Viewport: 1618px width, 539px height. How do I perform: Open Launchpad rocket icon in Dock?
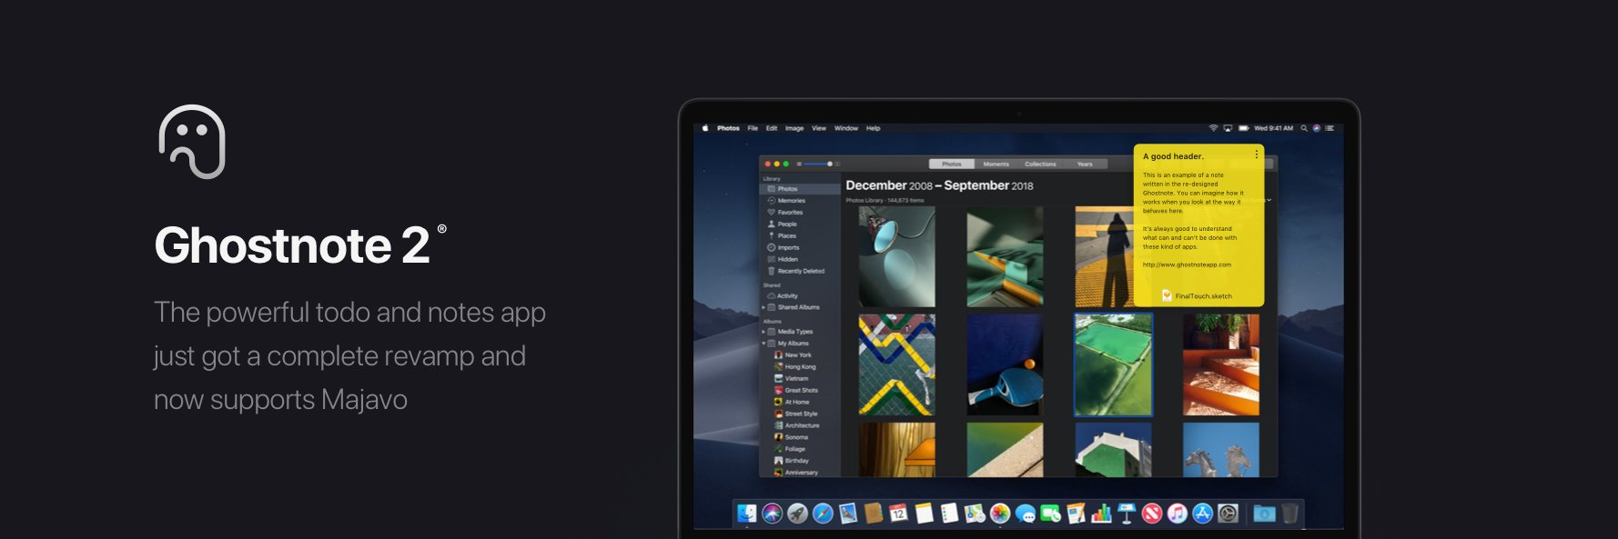click(798, 514)
